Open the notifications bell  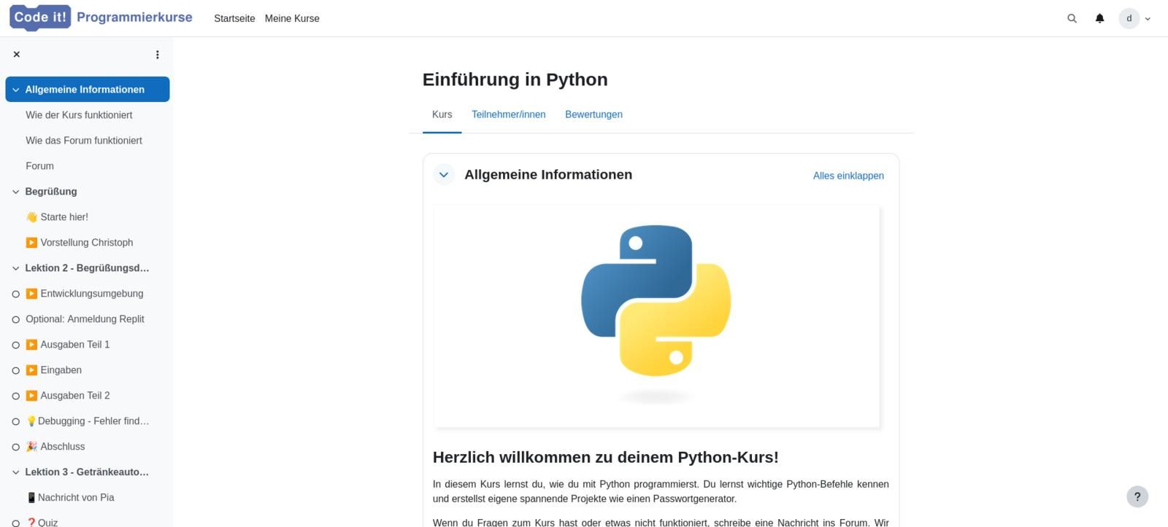point(1099,18)
